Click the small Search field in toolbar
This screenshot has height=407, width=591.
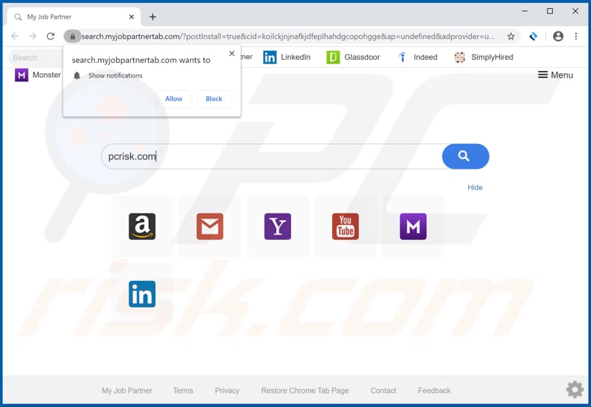pyautogui.click(x=35, y=58)
